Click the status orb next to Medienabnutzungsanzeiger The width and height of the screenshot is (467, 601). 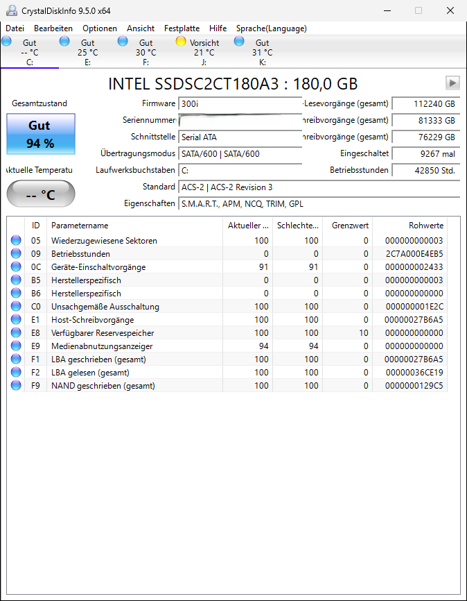pos(16,346)
